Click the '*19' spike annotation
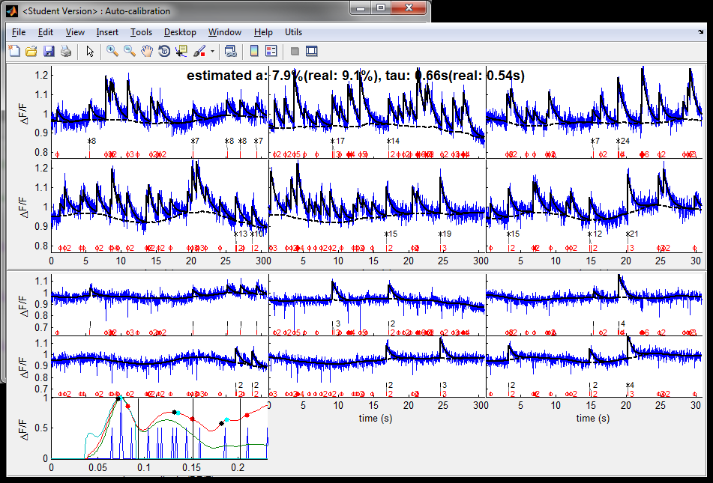713x483 pixels. [445, 234]
